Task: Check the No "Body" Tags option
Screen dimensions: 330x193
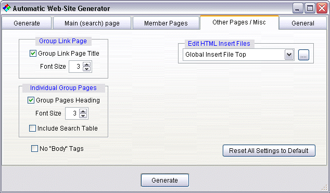Action: (x=34, y=149)
